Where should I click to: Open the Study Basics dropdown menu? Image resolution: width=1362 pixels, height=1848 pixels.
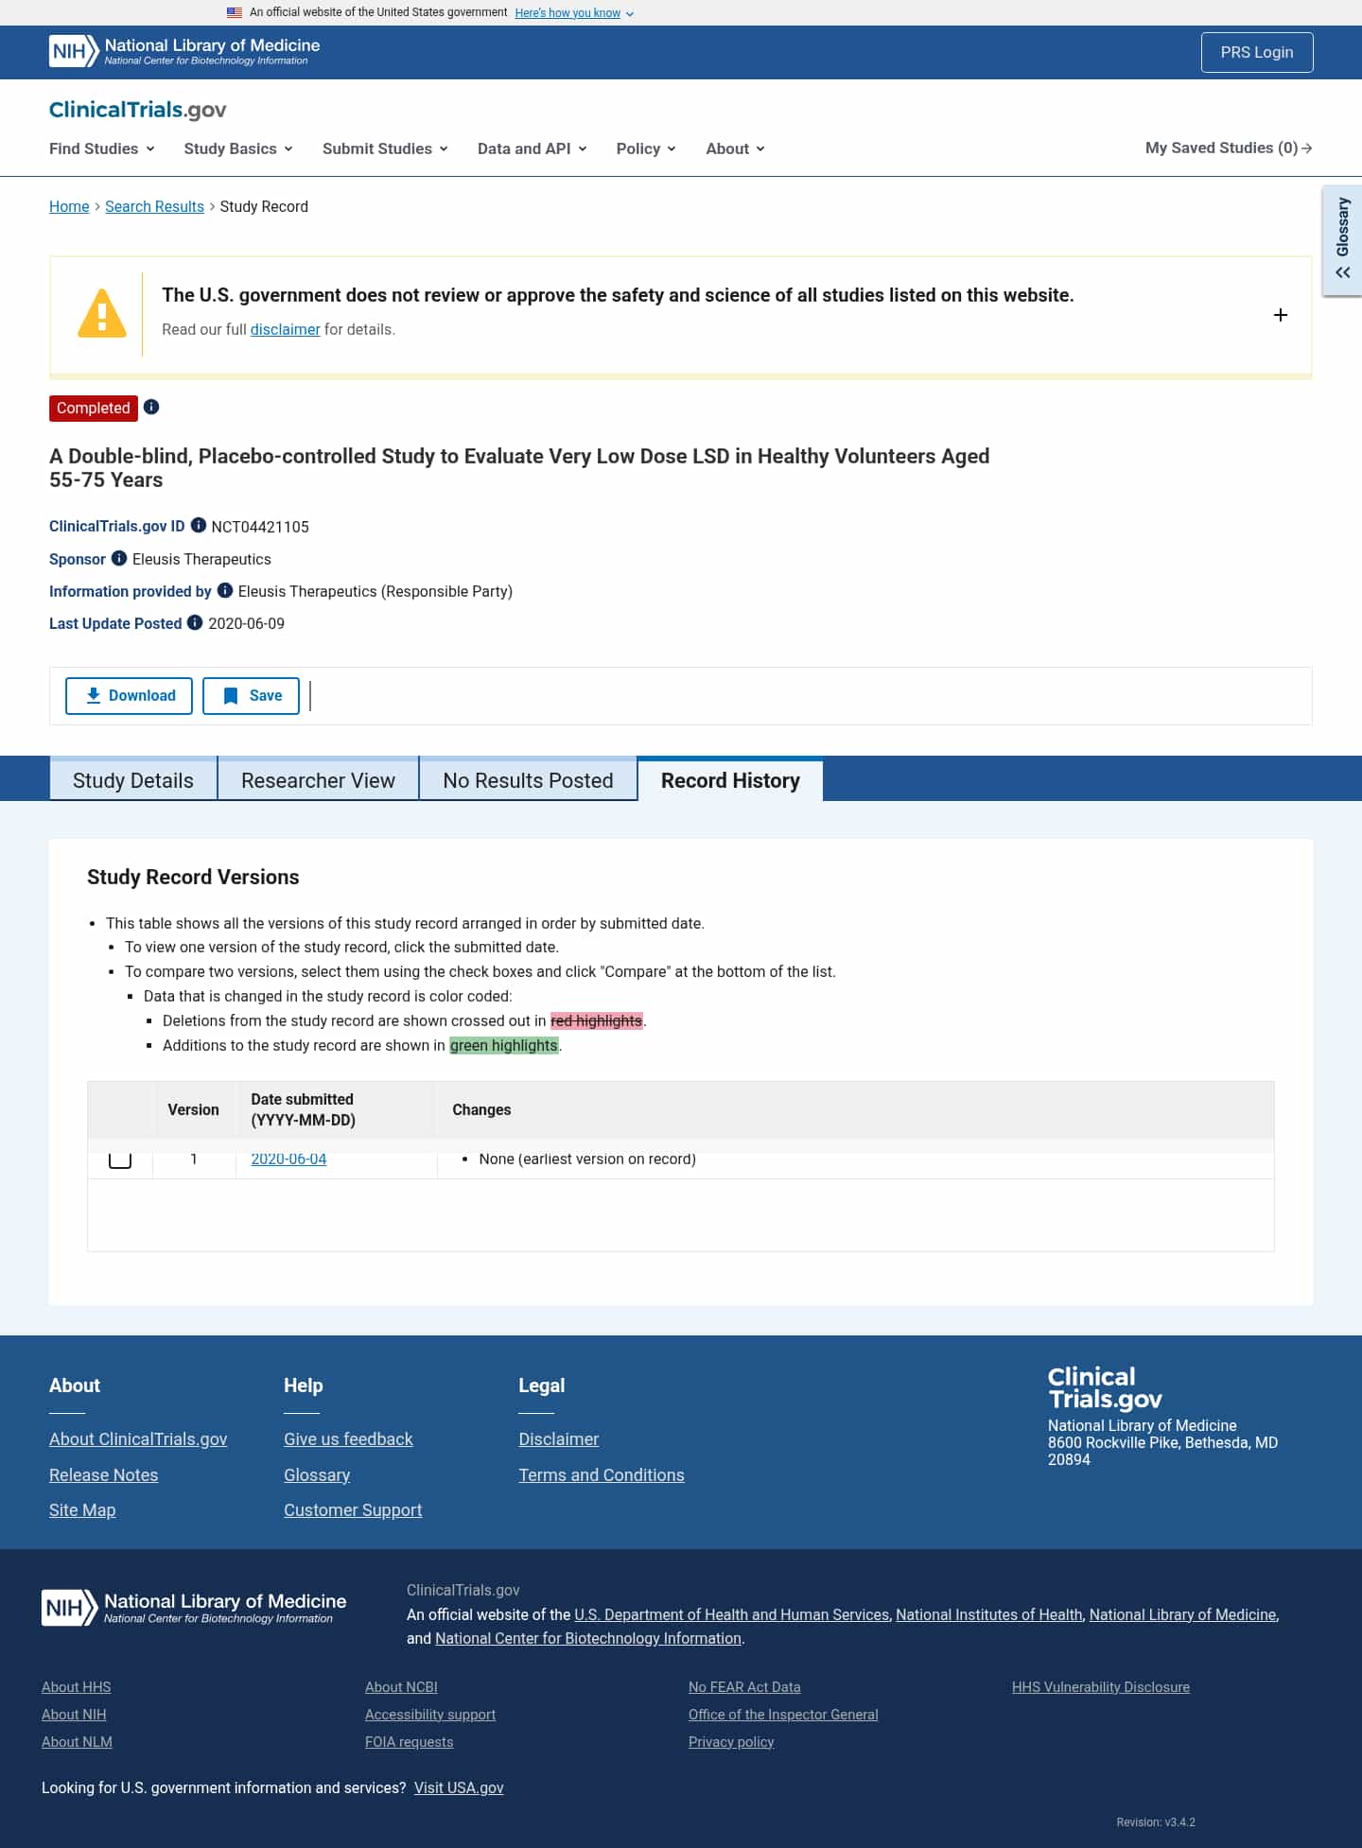click(238, 148)
